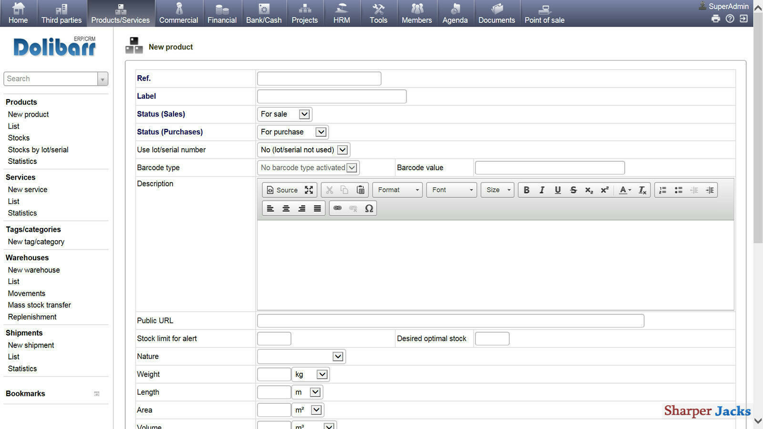
Task: Click the logout icon
Action: click(x=744, y=19)
